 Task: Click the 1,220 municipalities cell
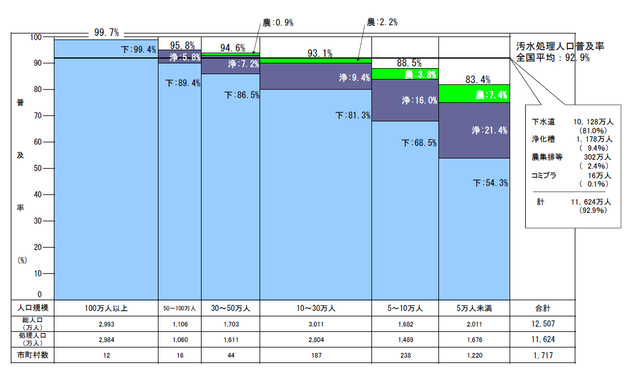pos(474,355)
